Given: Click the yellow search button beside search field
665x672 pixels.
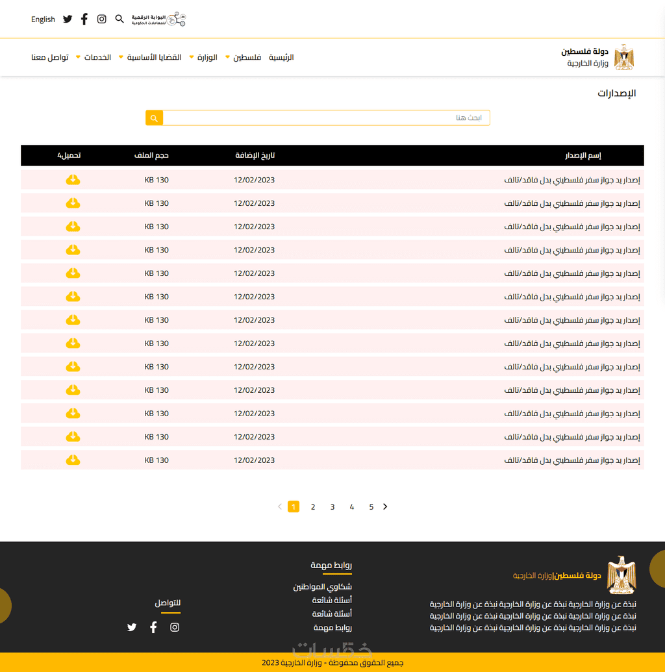Looking at the screenshot, I should pos(154,118).
